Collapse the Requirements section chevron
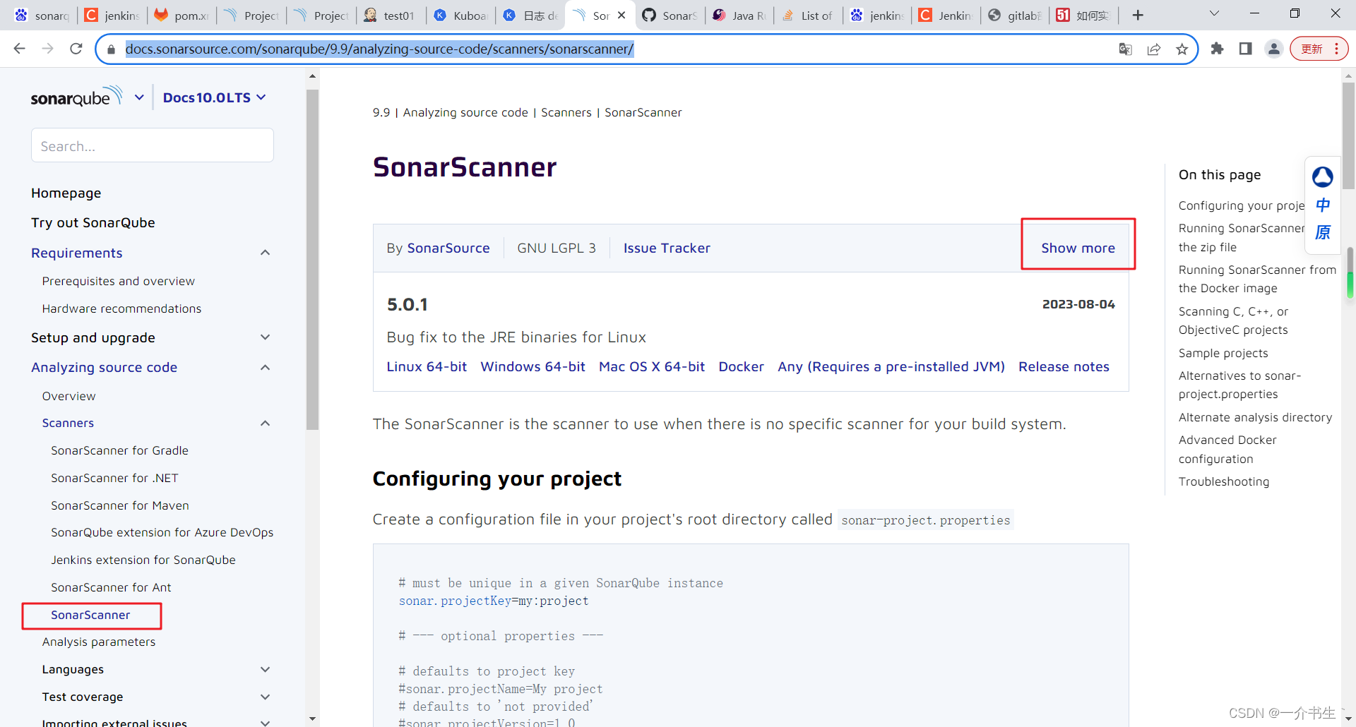The height and width of the screenshot is (727, 1356). coord(266,253)
